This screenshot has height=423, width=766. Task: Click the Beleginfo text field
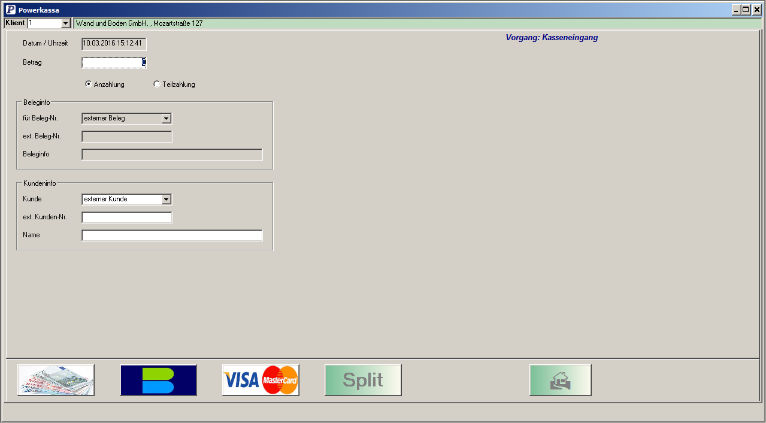(172, 155)
